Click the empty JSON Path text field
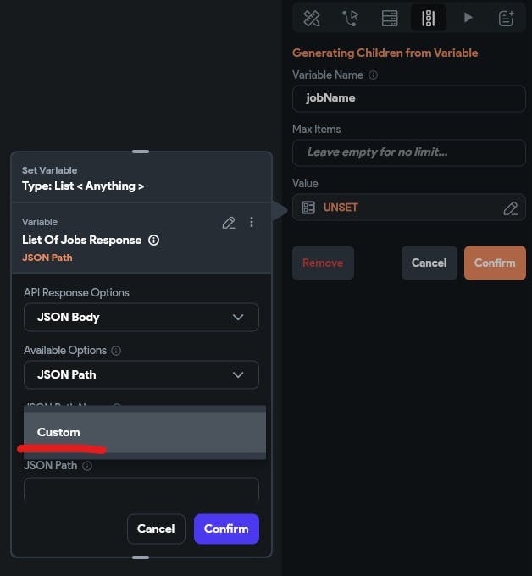This screenshot has width=532, height=576. (141, 490)
